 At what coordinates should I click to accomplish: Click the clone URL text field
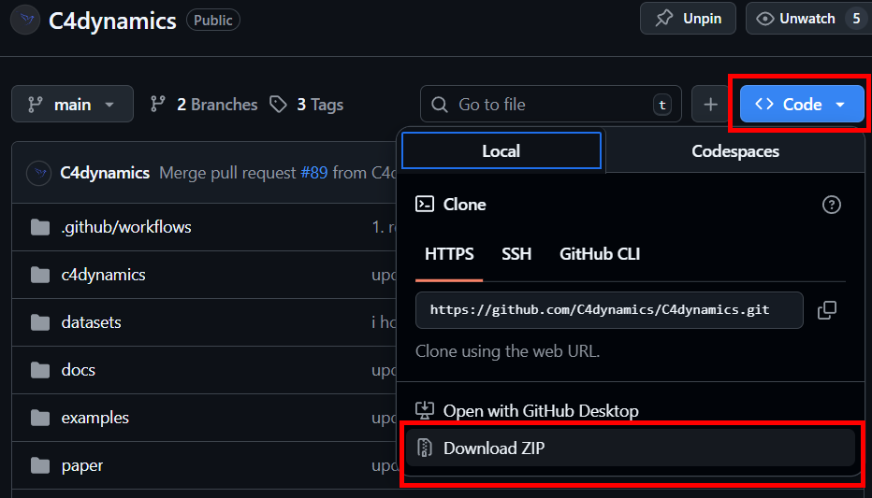[609, 310]
